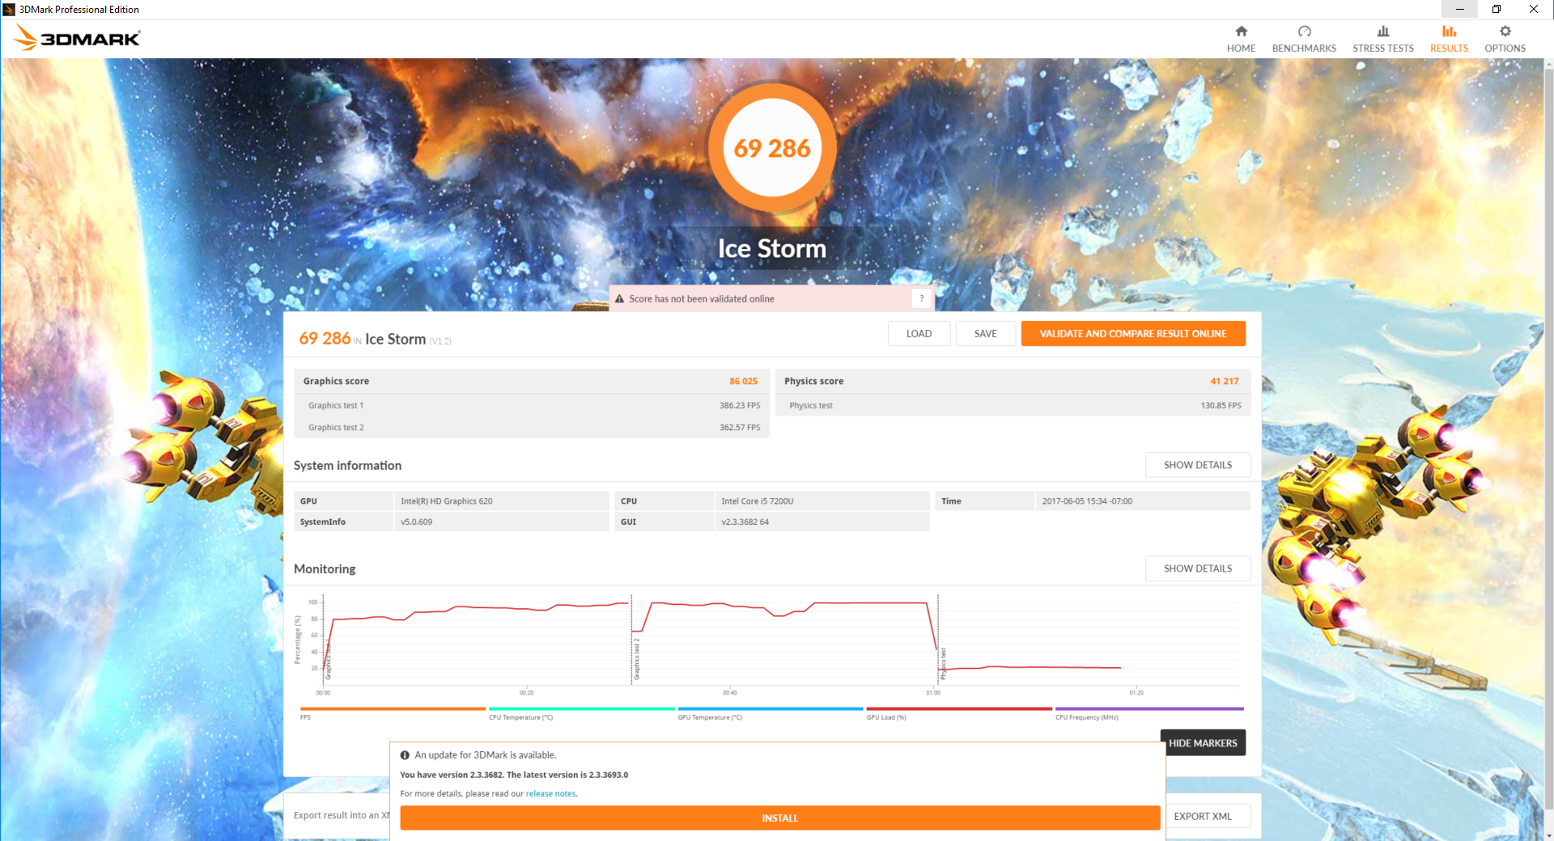Screen dimensions: 1554x841
Task: Click Graphics test 2 result 362.57 FPS
Action: tap(740, 428)
